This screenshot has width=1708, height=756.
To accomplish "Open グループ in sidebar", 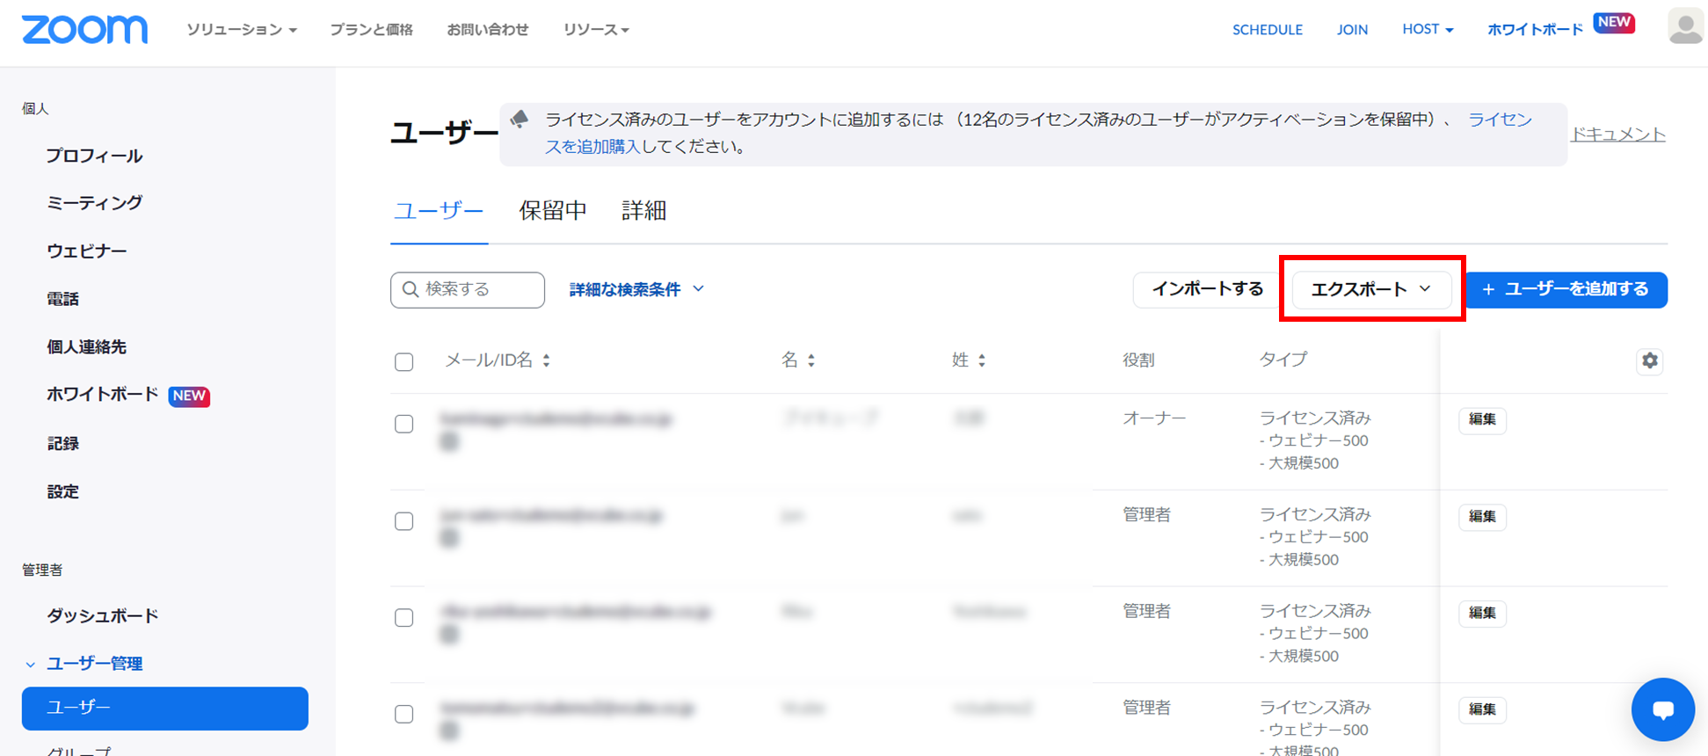I will [x=79, y=750].
